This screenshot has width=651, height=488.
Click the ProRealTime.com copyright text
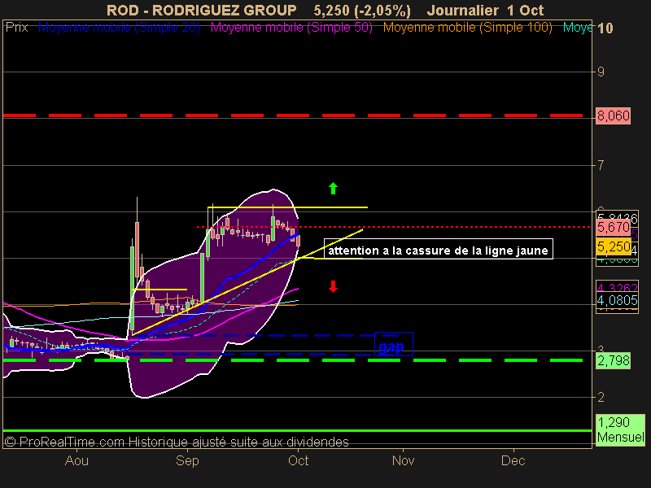click(x=177, y=442)
